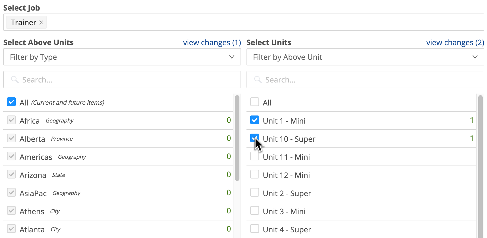Open view changes (2) link
The width and height of the screenshot is (487, 238).
pos(455,42)
